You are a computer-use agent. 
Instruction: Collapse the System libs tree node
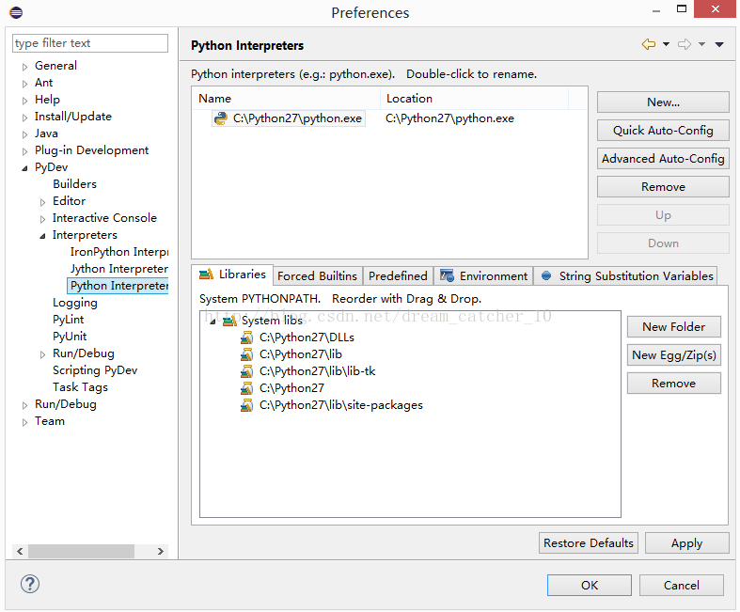213,322
